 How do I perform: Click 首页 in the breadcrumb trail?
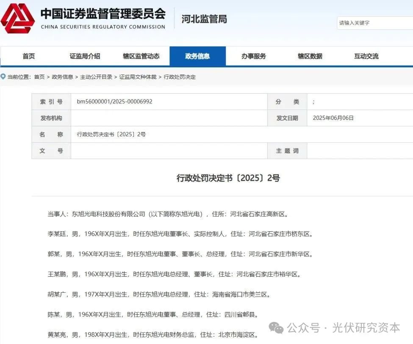[x=39, y=77]
